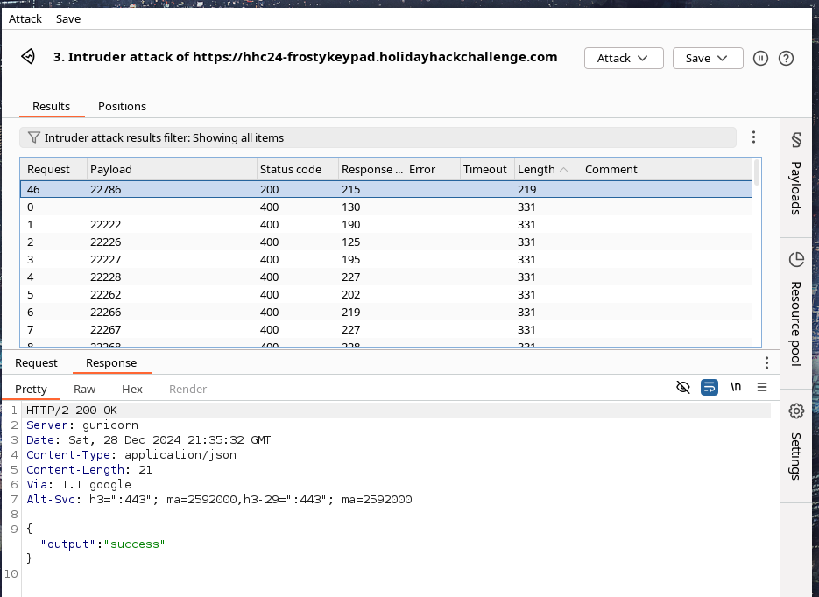Viewport: 819px width, 597px height.
Task: Toggle show newline characters \n button
Action: click(736, 387)
